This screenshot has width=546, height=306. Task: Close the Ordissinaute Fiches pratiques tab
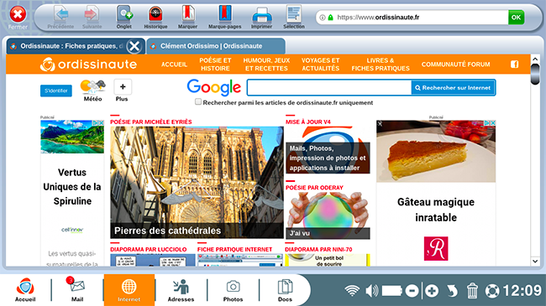[x=134, y=46]
